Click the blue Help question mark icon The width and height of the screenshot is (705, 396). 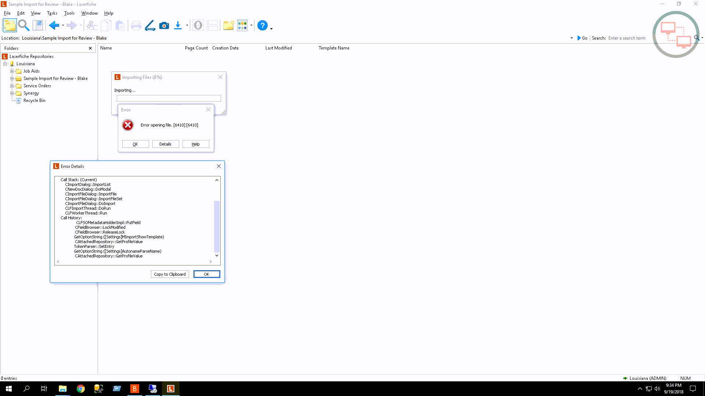[262, 25]
